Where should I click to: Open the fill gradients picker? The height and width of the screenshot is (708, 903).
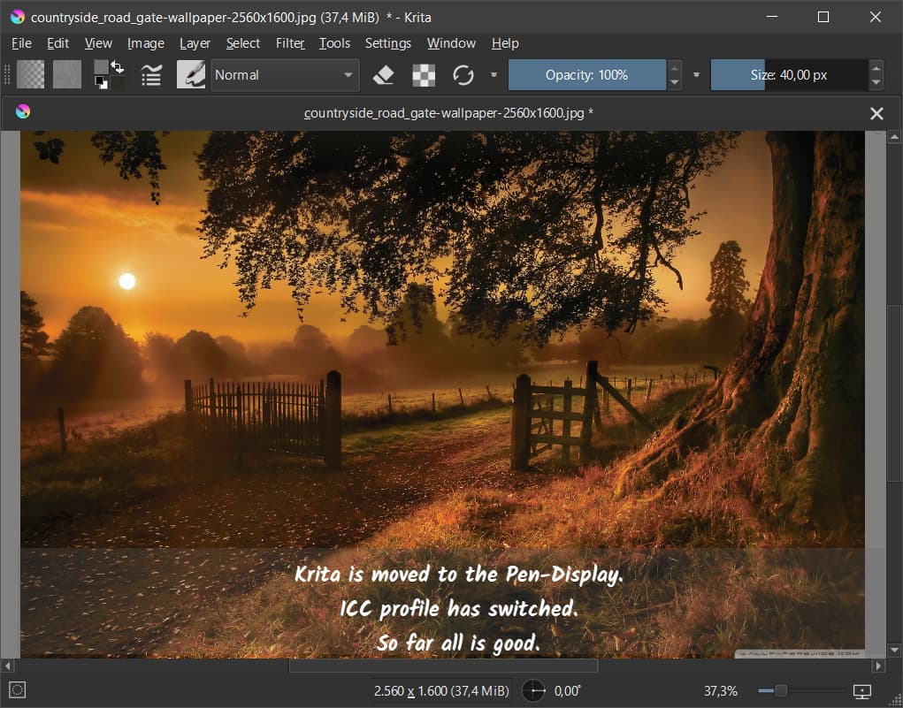pyautogui.click(x=31, y=75)
